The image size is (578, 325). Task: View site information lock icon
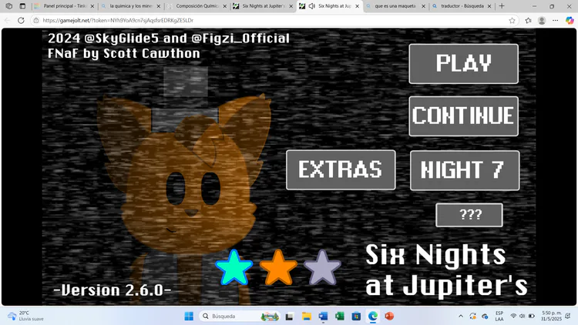(36, 21)
